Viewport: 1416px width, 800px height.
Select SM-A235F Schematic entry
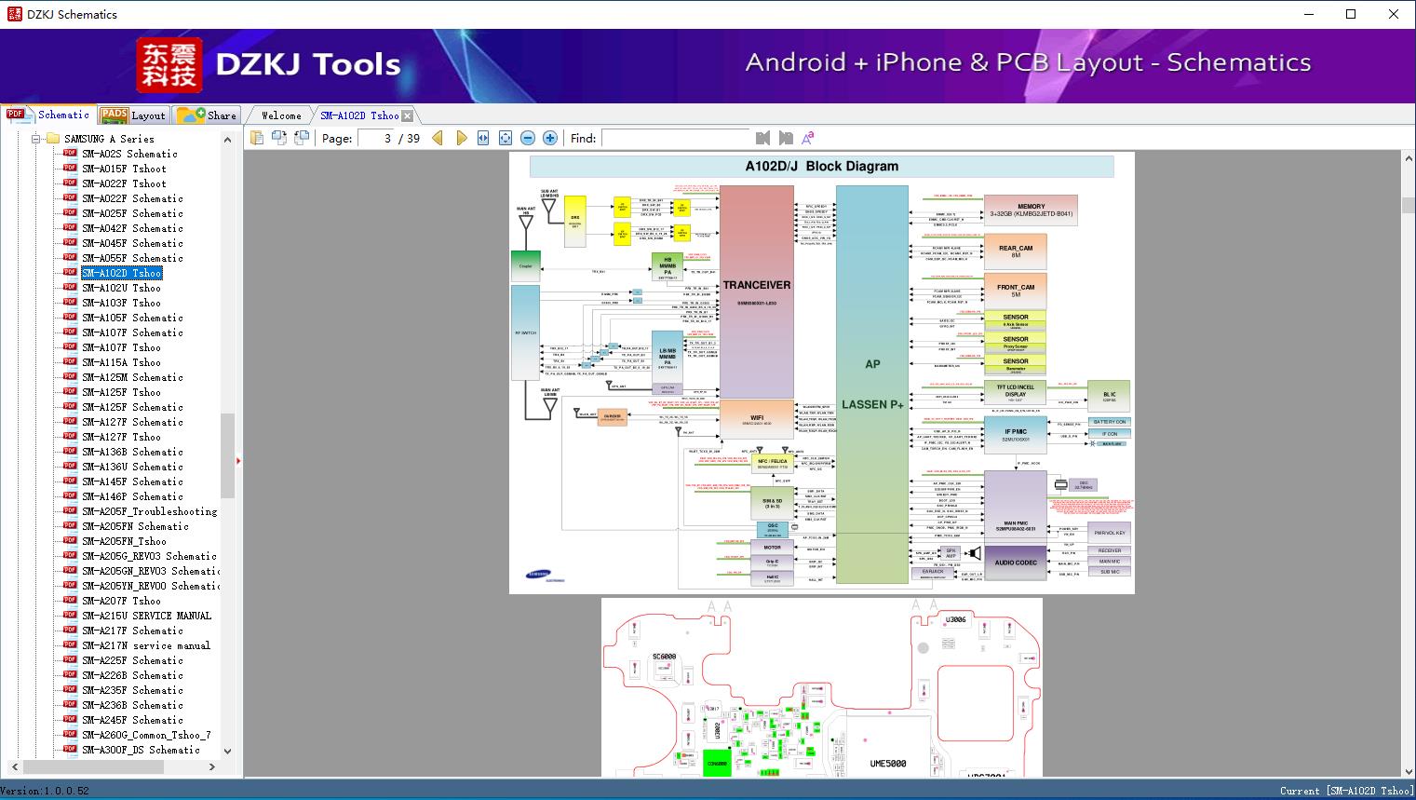pos(132,690)
